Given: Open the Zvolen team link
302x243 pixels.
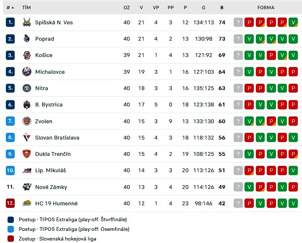Looking at the screenshot, I should click(44, 121).
